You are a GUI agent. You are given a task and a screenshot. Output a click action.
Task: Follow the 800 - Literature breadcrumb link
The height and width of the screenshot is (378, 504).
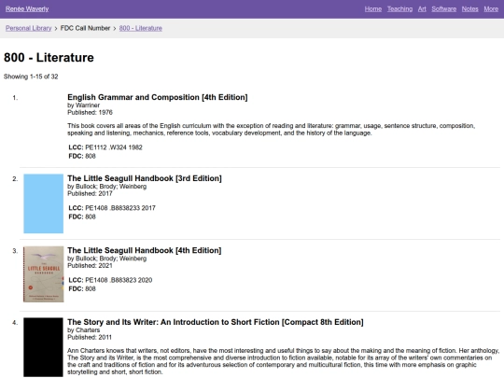(140, 28)
